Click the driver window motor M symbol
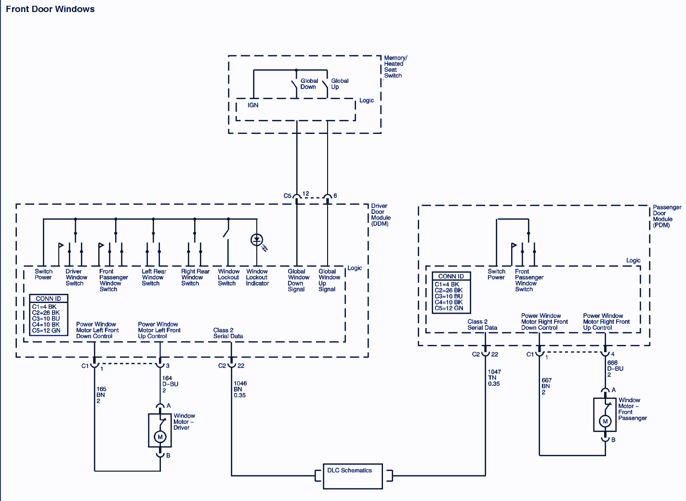Image resolution: width=686 pixels, height=501 pixels. point(160,437)
